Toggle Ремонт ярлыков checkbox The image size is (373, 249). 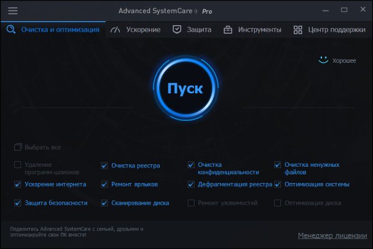(104, 184)
